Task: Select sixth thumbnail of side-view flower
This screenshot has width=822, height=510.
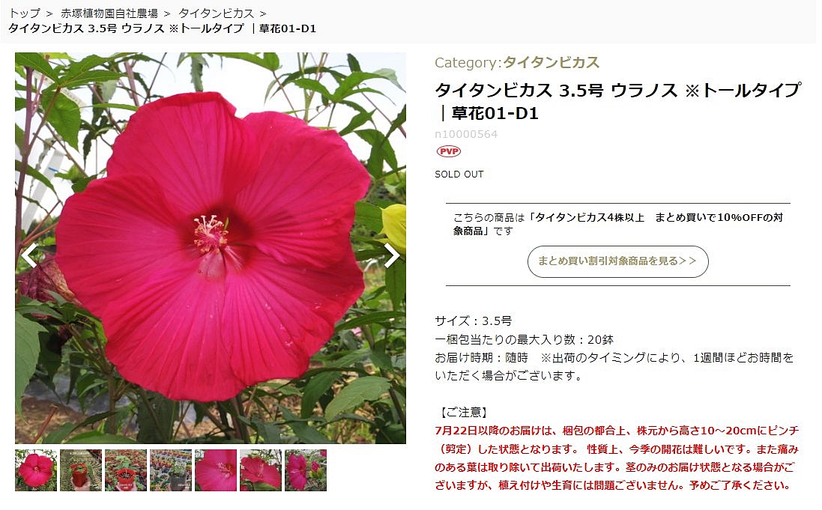Action: click(x=261, y=470)
